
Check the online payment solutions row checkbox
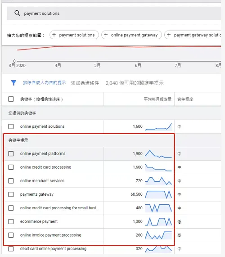11,126
